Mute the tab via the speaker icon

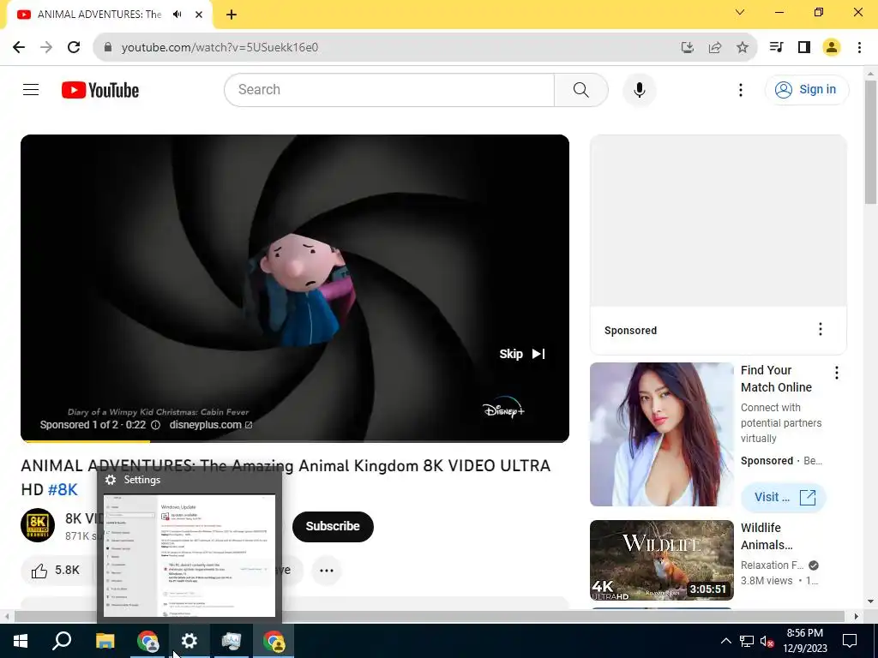pyautogui.click(x=177, y=14)
